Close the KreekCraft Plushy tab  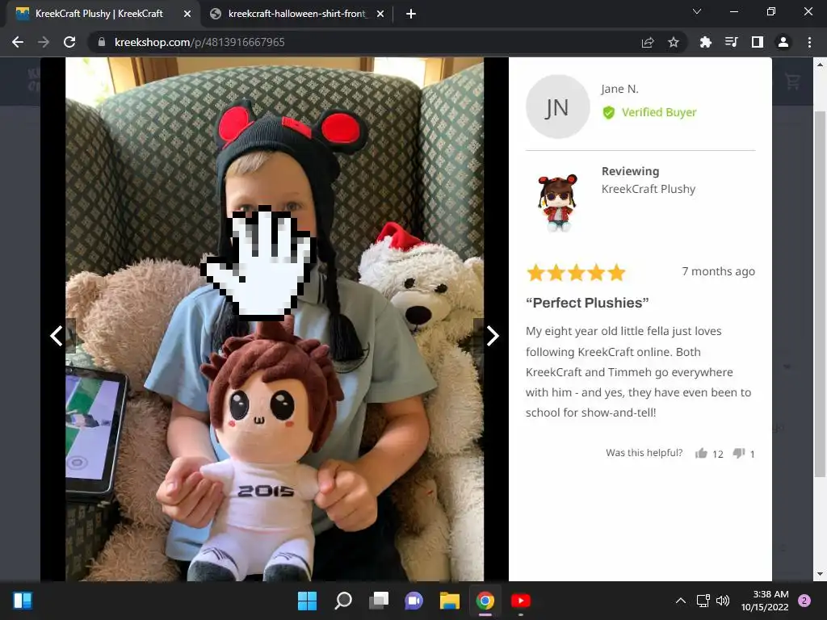tap(187, 15)
